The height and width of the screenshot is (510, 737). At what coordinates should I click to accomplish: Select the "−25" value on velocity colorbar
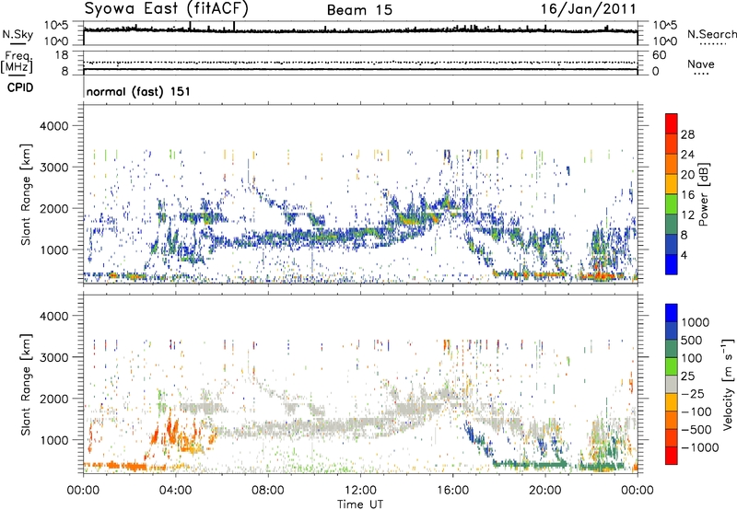point(692,393)
